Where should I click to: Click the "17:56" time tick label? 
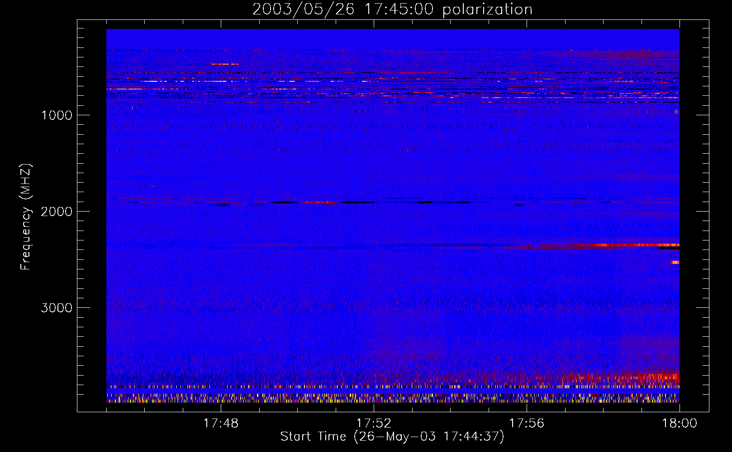[x=527, y=424]
